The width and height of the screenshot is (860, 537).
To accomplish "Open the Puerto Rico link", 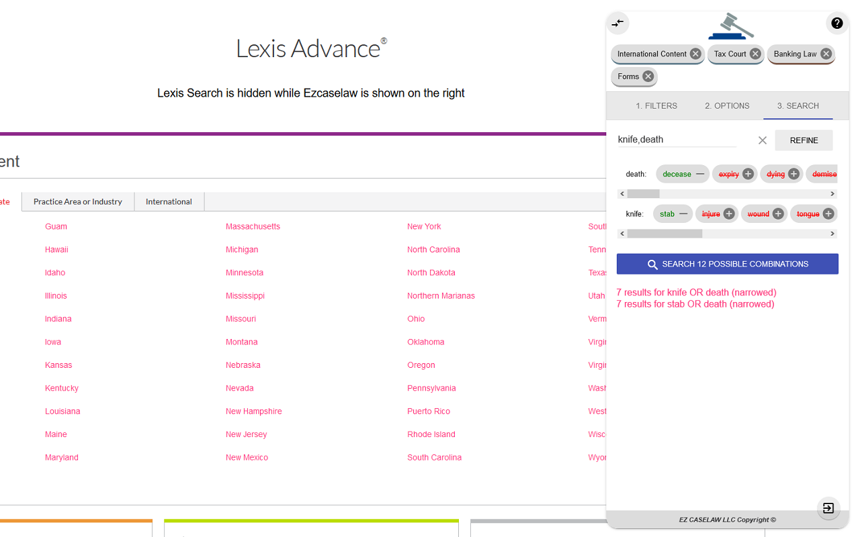I will (429, 411).
